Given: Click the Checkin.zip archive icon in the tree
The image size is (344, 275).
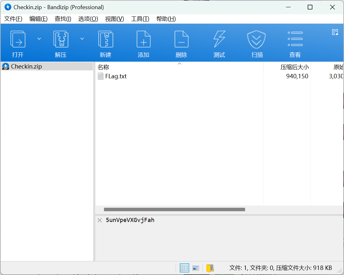Looking at the screenshot, I should (x=5, y=66).
